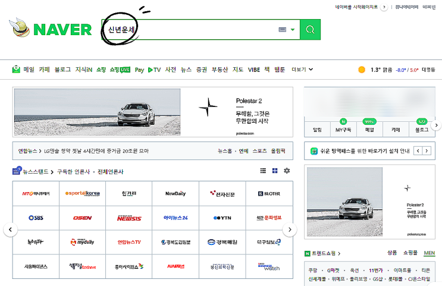Expand profile panel with right arrow
The height and width of the screenshot is (286, 442).
pyautogui.click(x=436, y=125)
